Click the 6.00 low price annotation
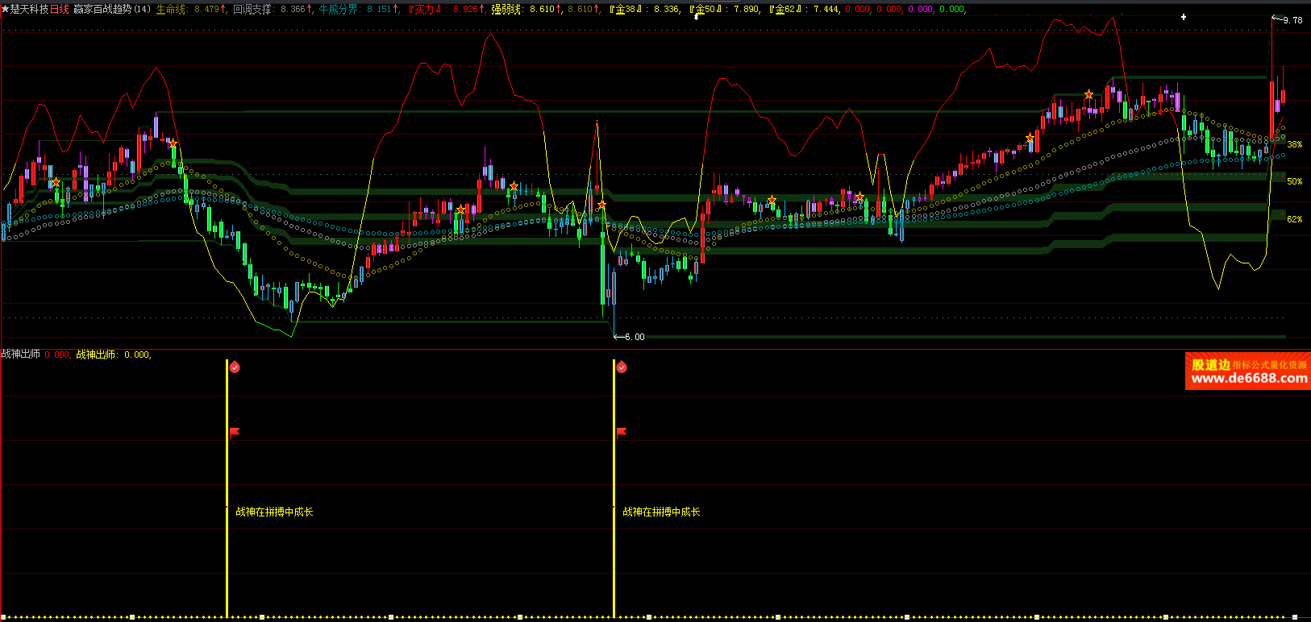This screenshot has width=1311, height=622. [x=634, y=337]
